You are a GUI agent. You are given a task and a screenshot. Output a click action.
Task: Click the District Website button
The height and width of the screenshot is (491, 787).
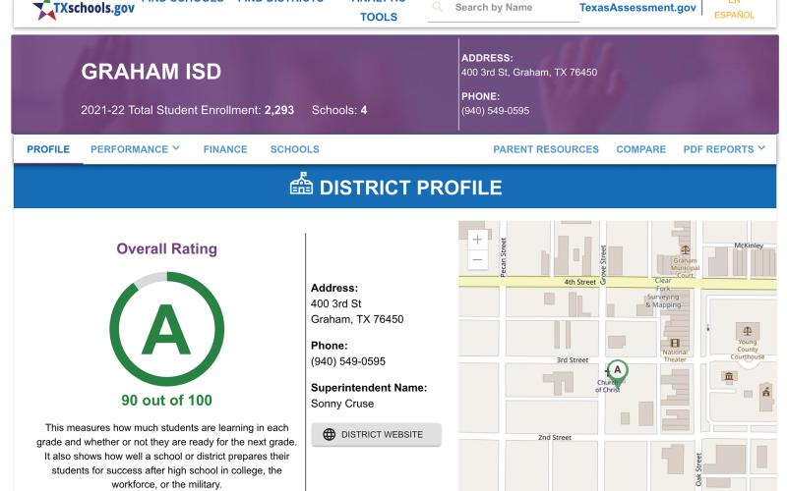(x=377, y=434)
